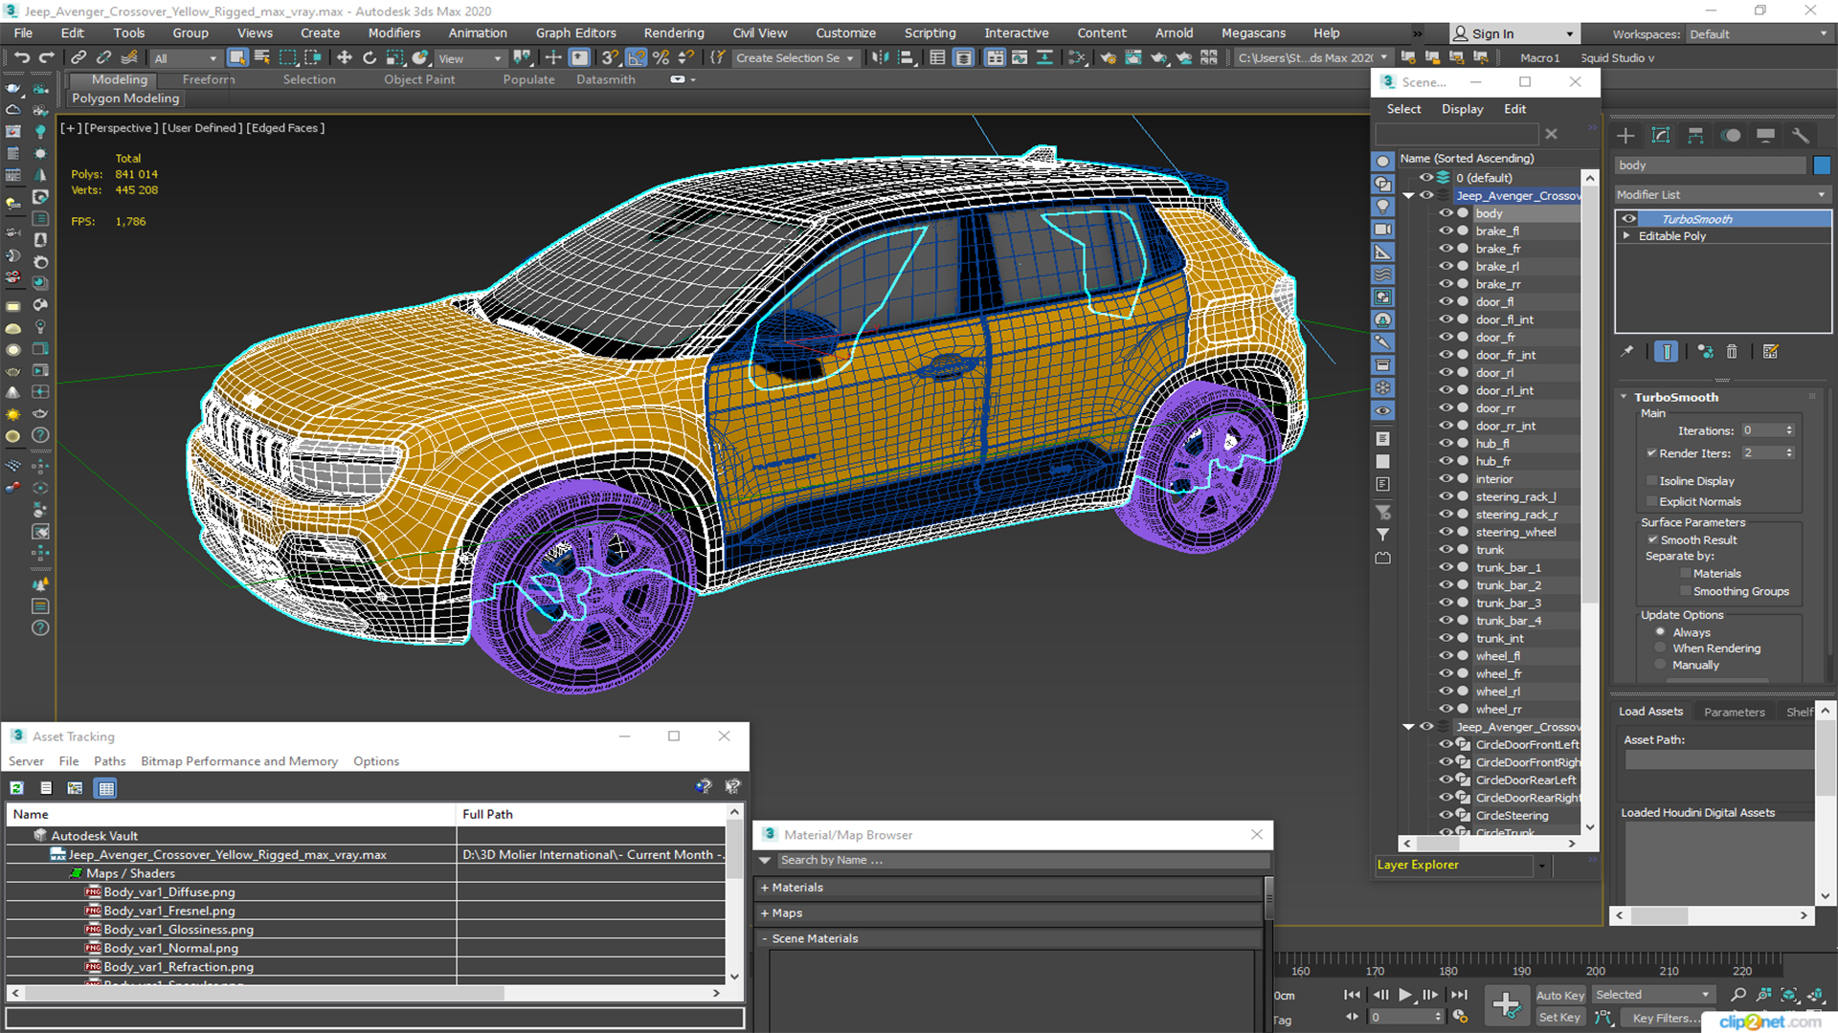The image size is (1838, 1033).
Task: Open the Rendered Frame Window icon
Action: [1133, 57]
